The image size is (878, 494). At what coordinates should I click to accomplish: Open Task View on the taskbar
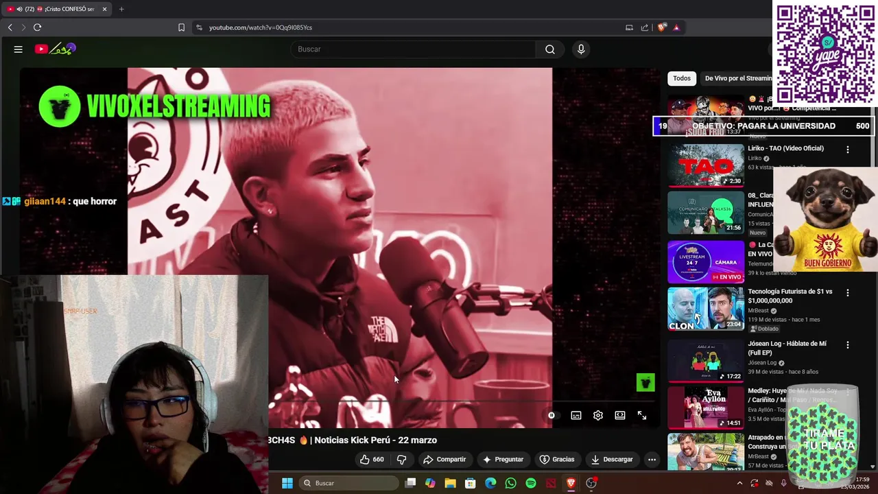(410, 483)
